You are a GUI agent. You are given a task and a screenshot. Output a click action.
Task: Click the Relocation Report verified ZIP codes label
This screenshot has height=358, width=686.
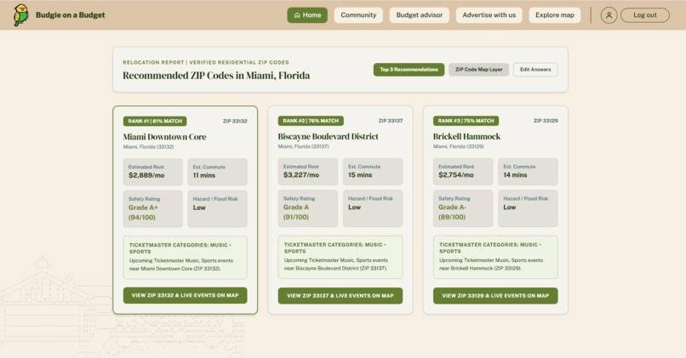click(206, 63)
